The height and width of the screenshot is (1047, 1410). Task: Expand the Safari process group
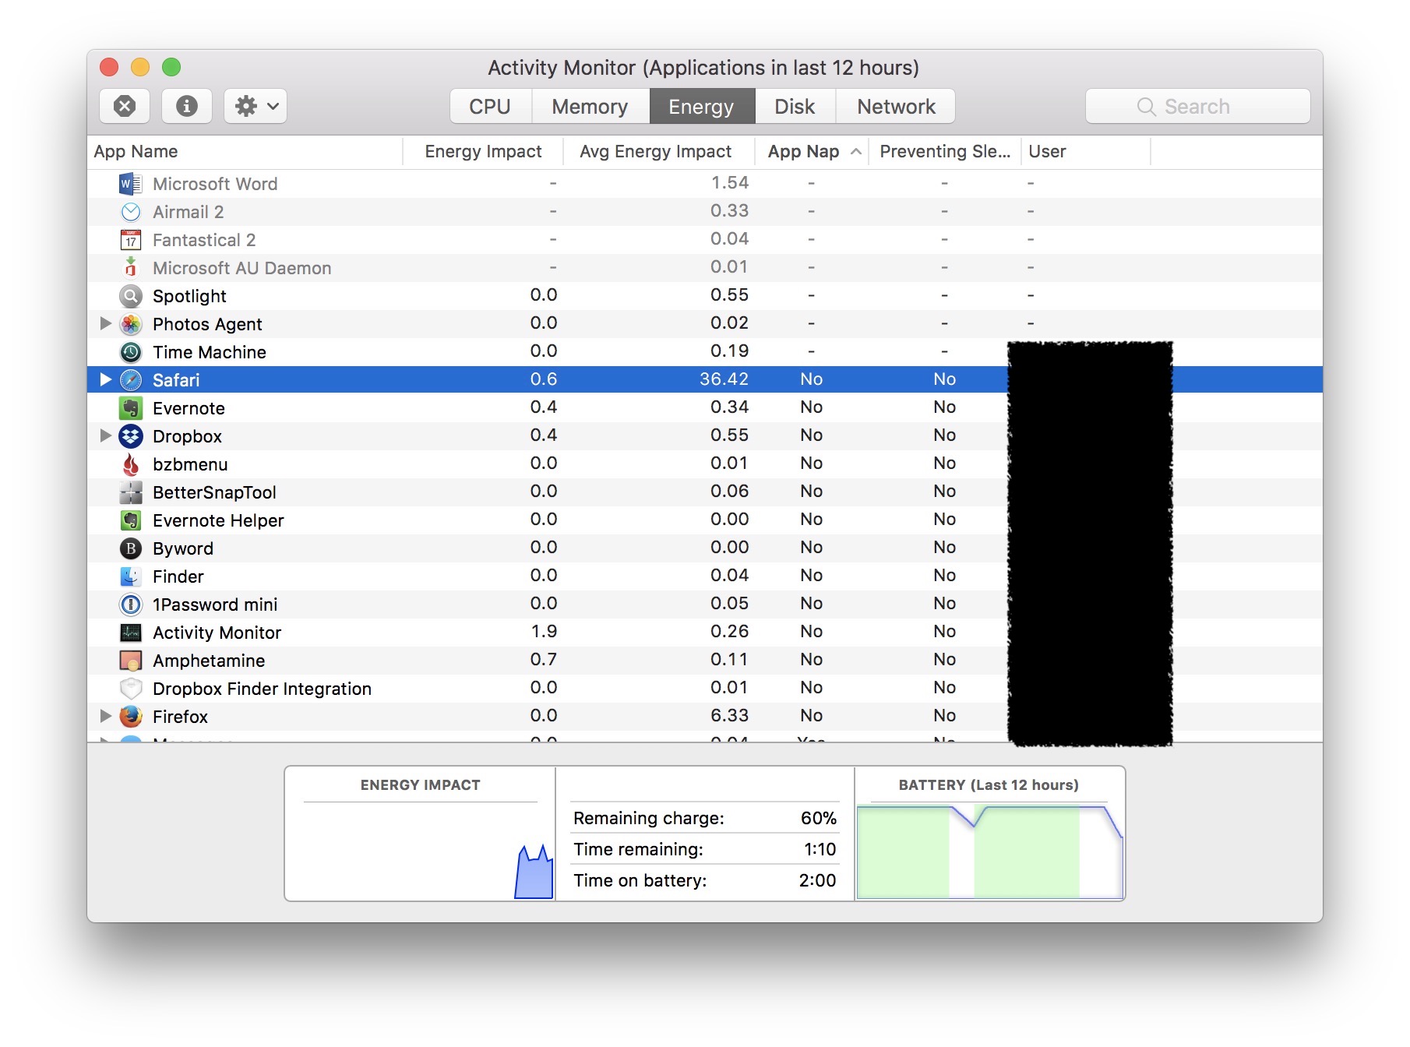tap(106, 379)
